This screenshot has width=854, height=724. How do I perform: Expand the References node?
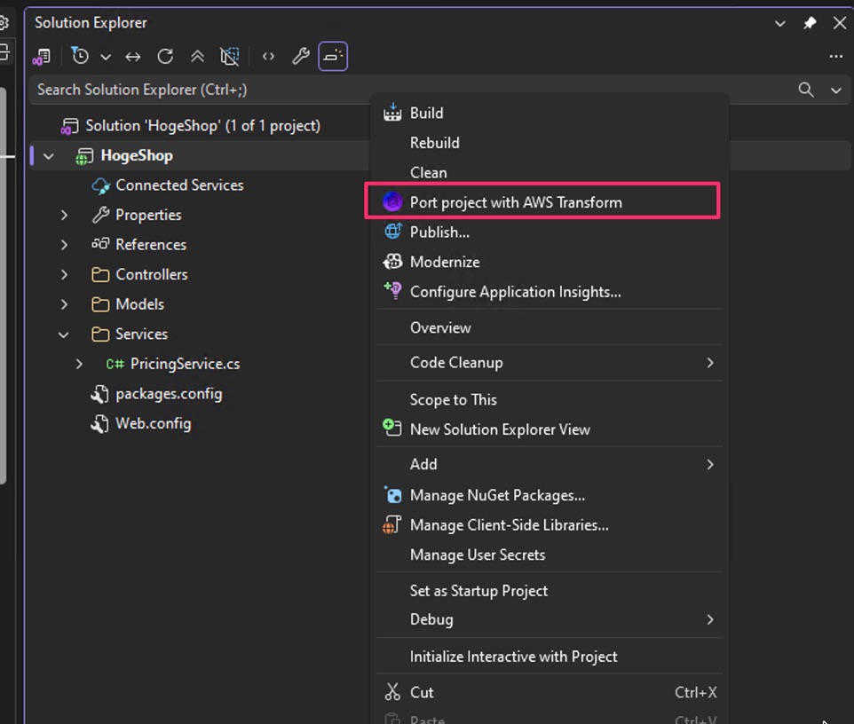click(x=64, y=245)
